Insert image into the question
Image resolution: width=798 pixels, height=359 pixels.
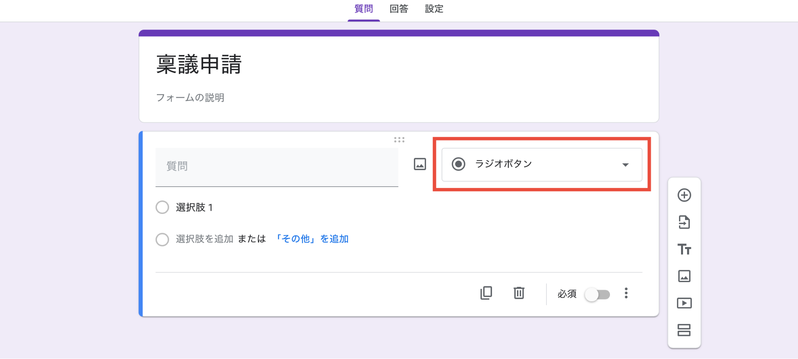click(420, 164)
